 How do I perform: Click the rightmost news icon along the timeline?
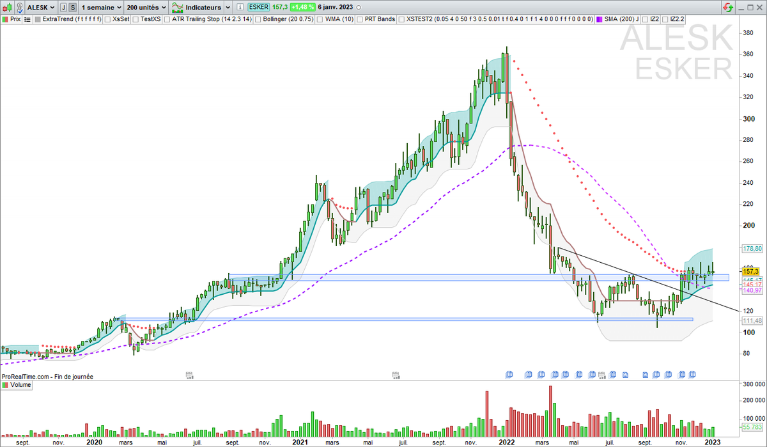(692, 374)
